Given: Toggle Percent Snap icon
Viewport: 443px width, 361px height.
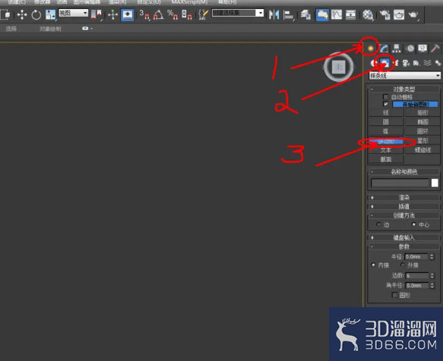Looking at the screenshot, I should [x=172, y=14].
